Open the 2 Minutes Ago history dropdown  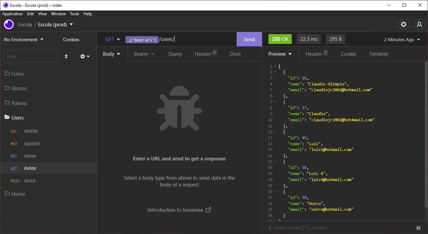(402, 40)
